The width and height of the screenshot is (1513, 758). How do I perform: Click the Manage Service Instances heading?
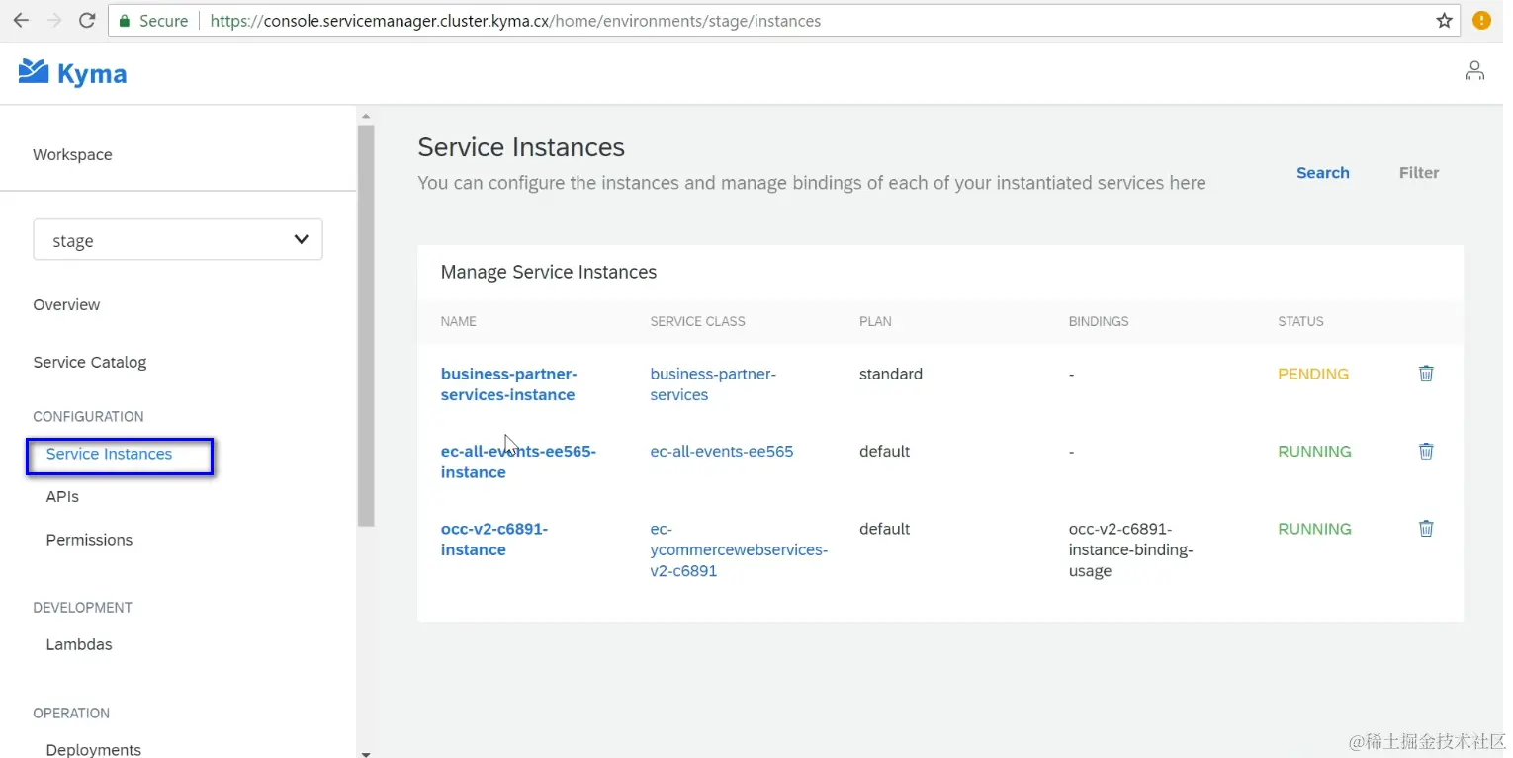click(549, 272)
